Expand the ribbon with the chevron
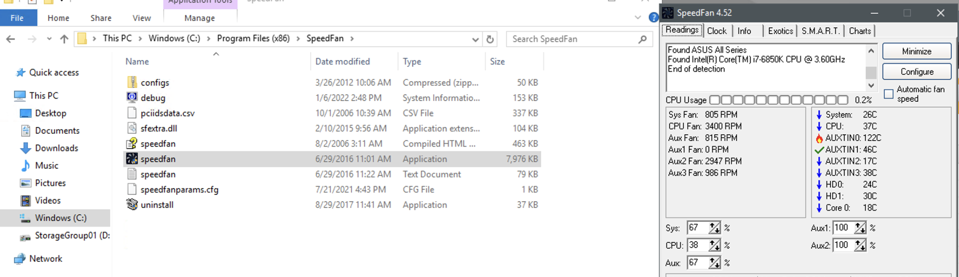Viewport: 959px width, 277px height. pyautogui.click(x=638, y=17)
